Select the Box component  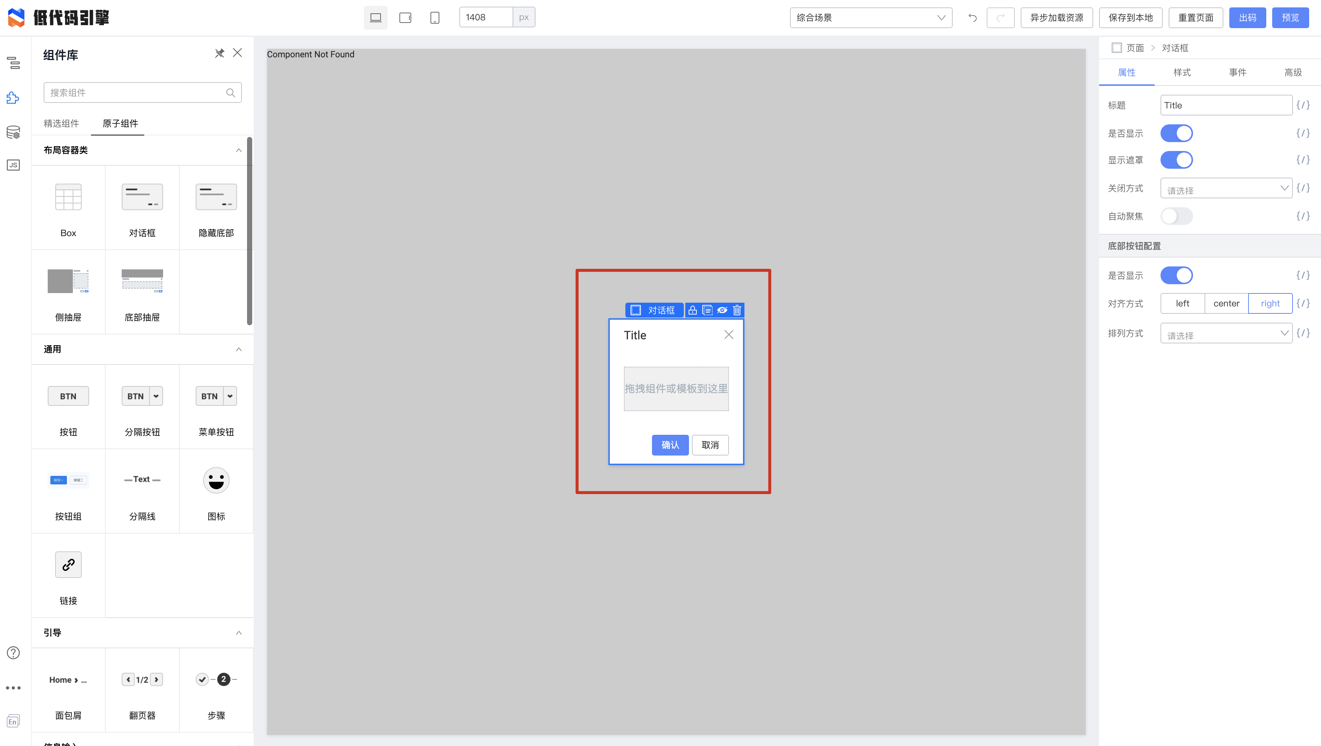pos(68,208)
